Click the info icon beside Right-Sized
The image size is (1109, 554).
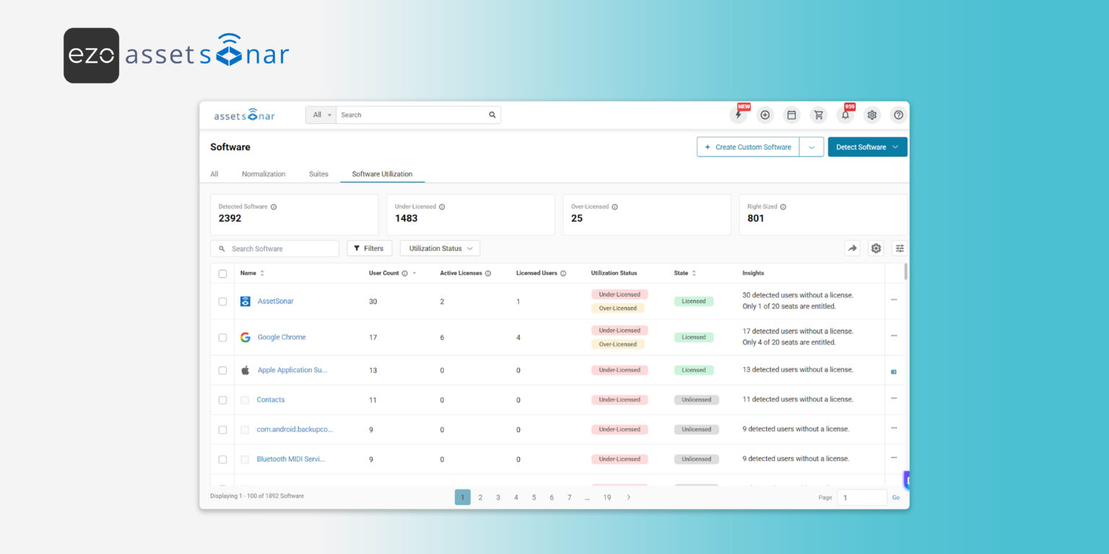click(x=783, y=207)
